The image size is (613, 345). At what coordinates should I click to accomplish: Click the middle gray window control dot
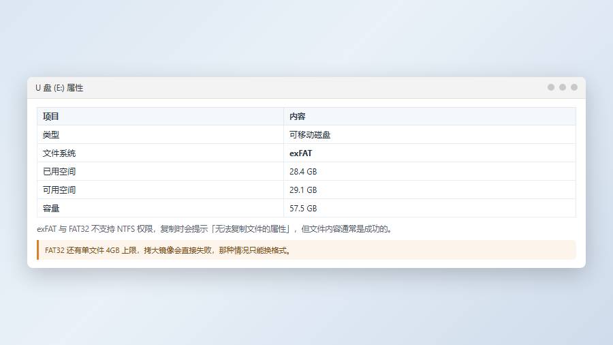pos(563,87)
